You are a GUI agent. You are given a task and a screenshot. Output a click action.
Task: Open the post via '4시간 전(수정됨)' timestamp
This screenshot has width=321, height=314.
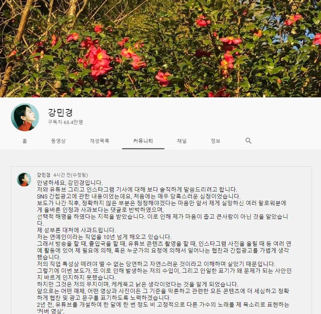tap(70, 175)
